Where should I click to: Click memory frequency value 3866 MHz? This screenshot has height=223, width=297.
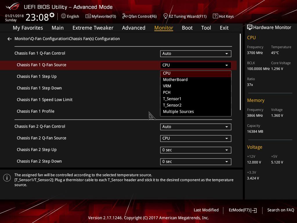(255, 116)
